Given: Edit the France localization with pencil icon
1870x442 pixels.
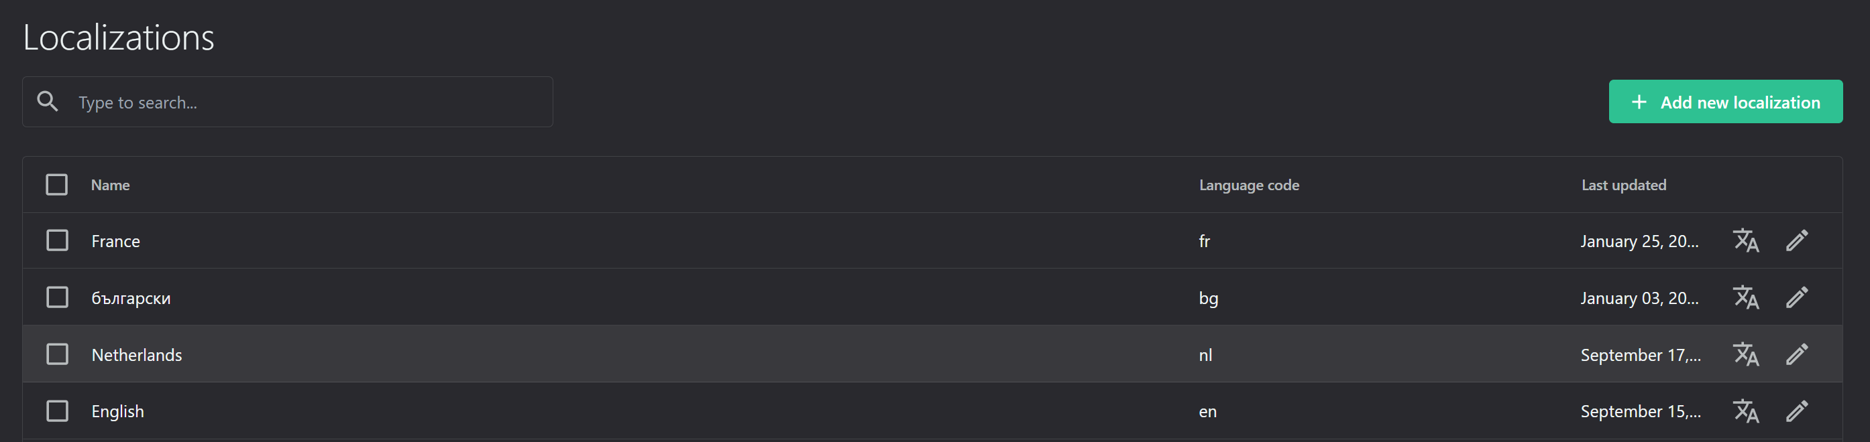Looking at the screenshot, I should [1797, 240].
